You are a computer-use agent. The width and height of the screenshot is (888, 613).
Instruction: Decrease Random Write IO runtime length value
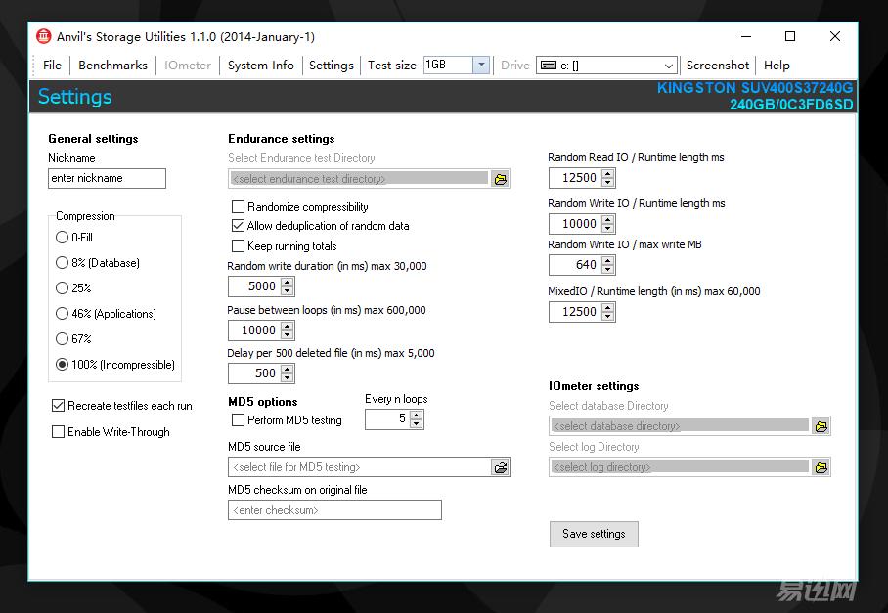click(607, 228)
